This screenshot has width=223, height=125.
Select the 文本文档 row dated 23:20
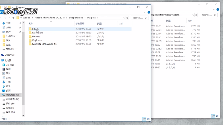click(x=176, y=67)
